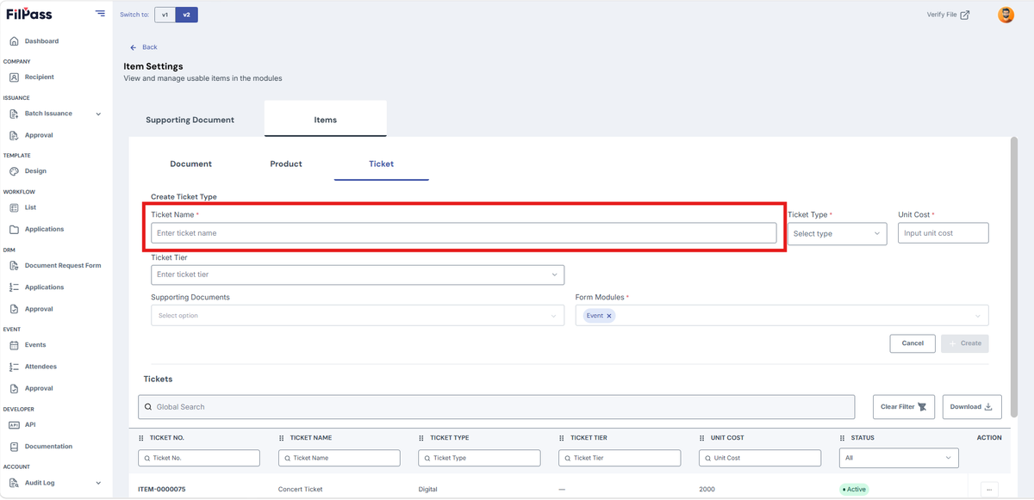Expand the Batch Issuance submenu chevron
Image resolution: width=1034 pixels, height=500 pixels.
(98, 114)
